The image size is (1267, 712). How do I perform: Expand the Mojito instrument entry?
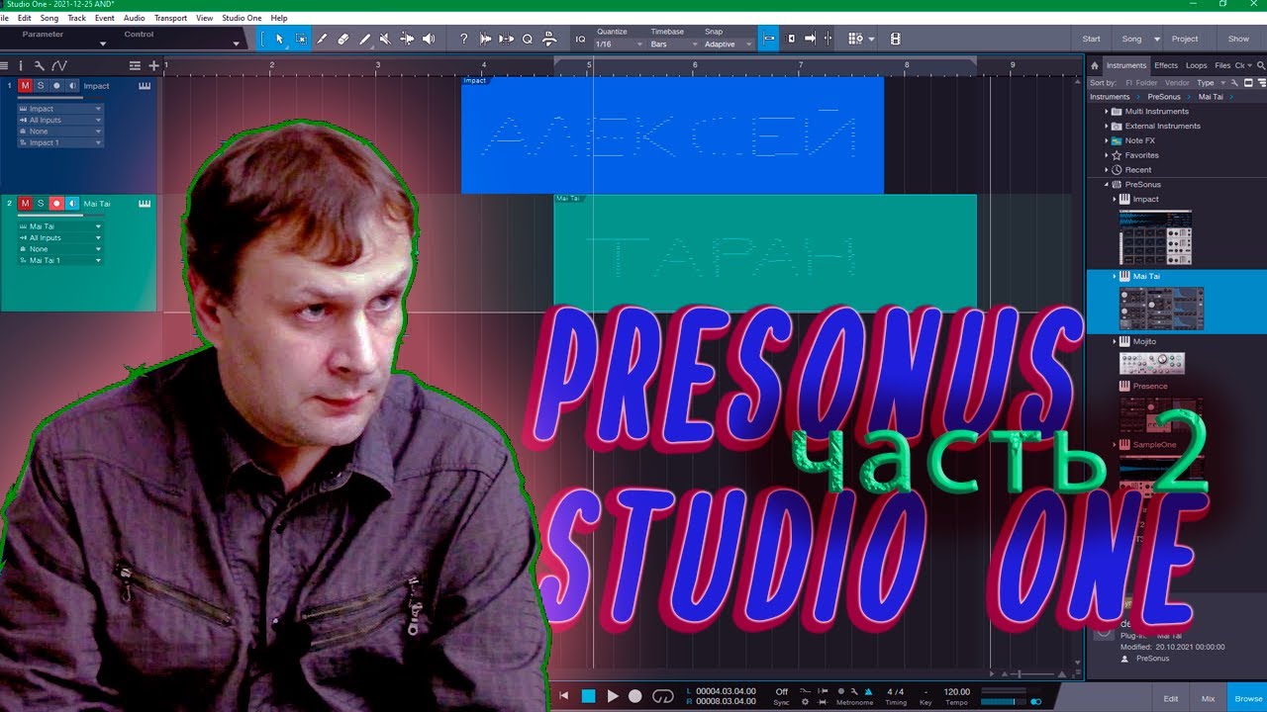[1114, 341]
